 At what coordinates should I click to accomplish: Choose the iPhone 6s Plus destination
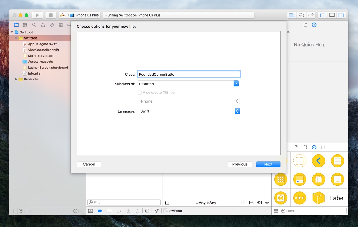85,15
